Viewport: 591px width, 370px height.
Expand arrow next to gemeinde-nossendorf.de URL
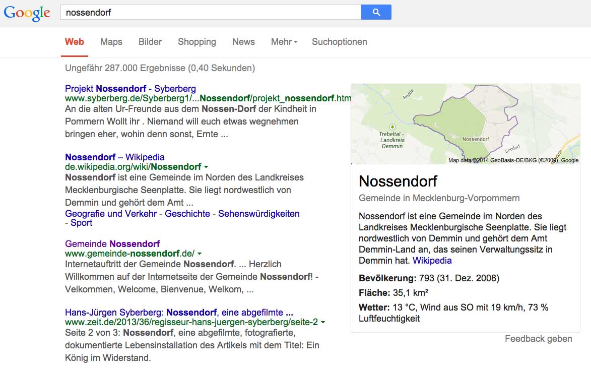pyautogui.click(x=199, y=254)
